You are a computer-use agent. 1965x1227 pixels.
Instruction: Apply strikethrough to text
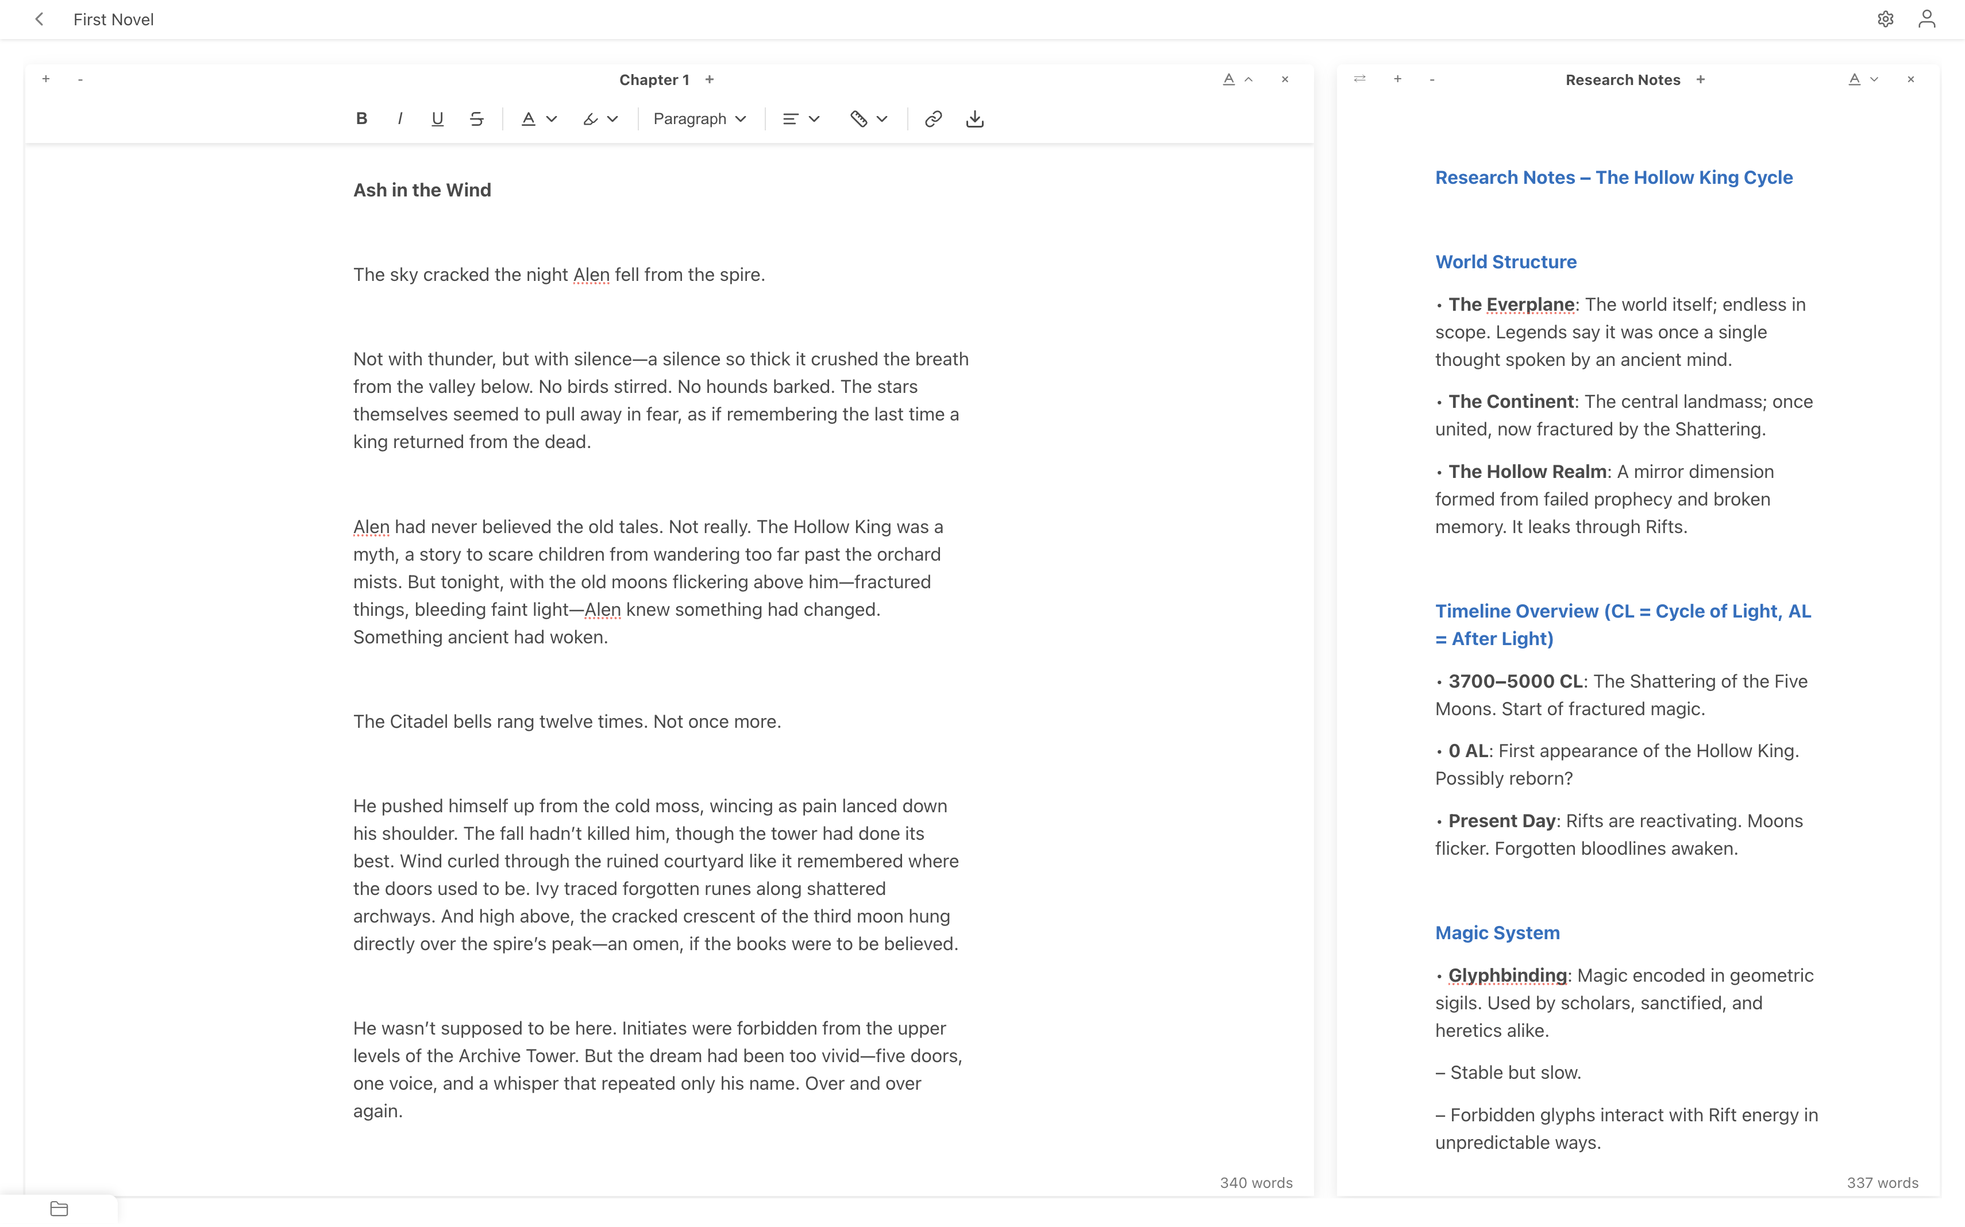coord(476,118)
